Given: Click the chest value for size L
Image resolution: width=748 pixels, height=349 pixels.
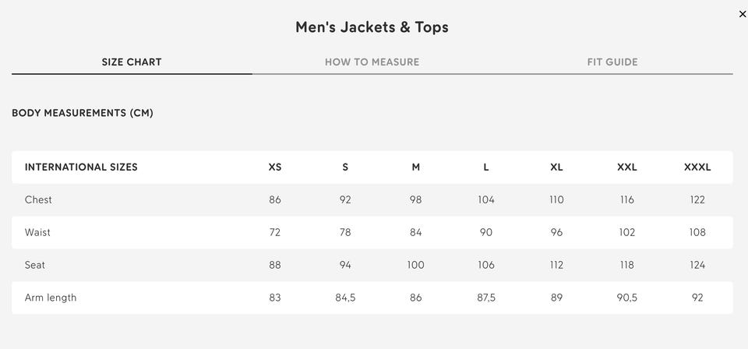Looking at the screenshot, I should click(x=486, y=200).
